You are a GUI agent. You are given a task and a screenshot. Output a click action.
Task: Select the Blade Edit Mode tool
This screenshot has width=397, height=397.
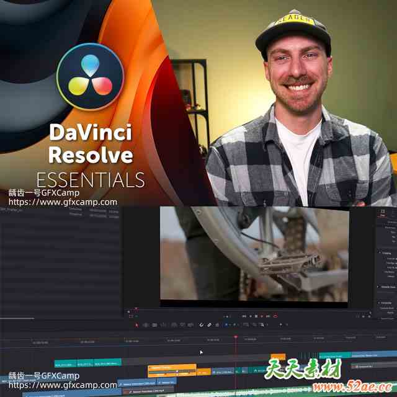163,325
